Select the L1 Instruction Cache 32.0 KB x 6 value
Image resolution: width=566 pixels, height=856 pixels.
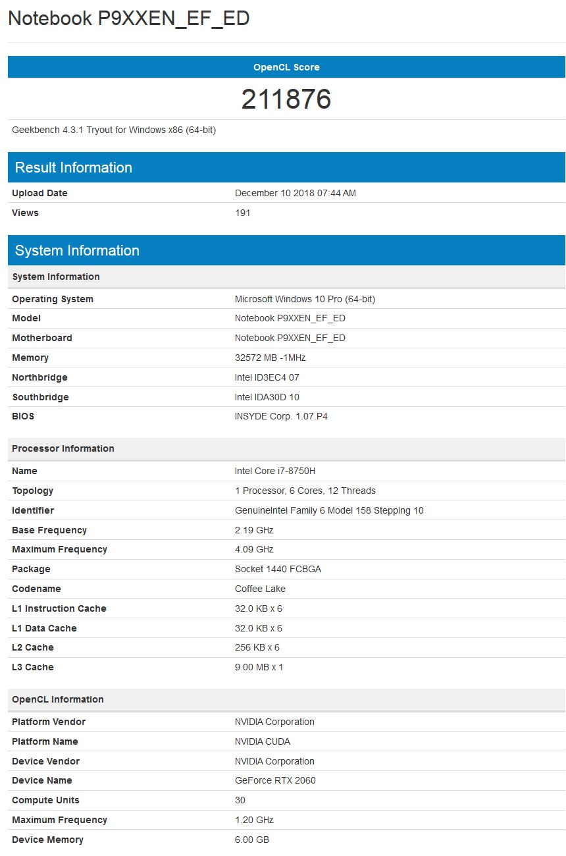point(259,608)
